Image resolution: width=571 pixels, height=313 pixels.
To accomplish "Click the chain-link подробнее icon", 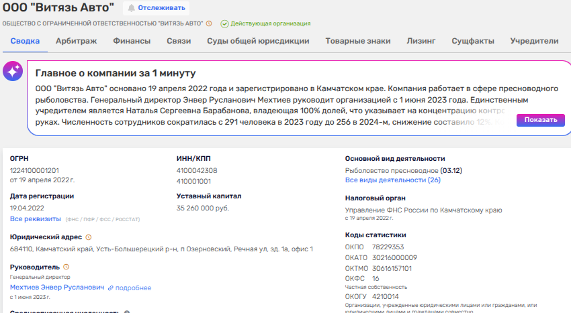I will click(111, 288).
